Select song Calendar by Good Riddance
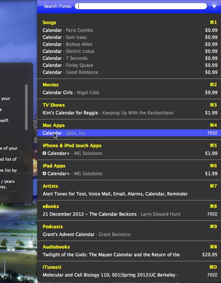The height and width of the screenshot is (283, 221). tap(129, 72)
